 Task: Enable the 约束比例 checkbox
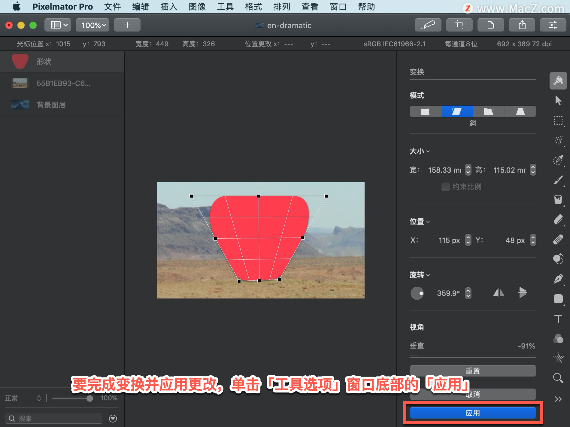tap(445, 187)
